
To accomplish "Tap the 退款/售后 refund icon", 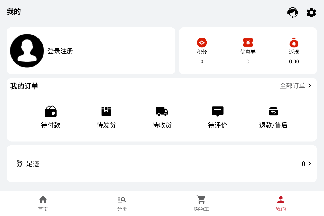I will pyautogui.click(x=273, y=111).
